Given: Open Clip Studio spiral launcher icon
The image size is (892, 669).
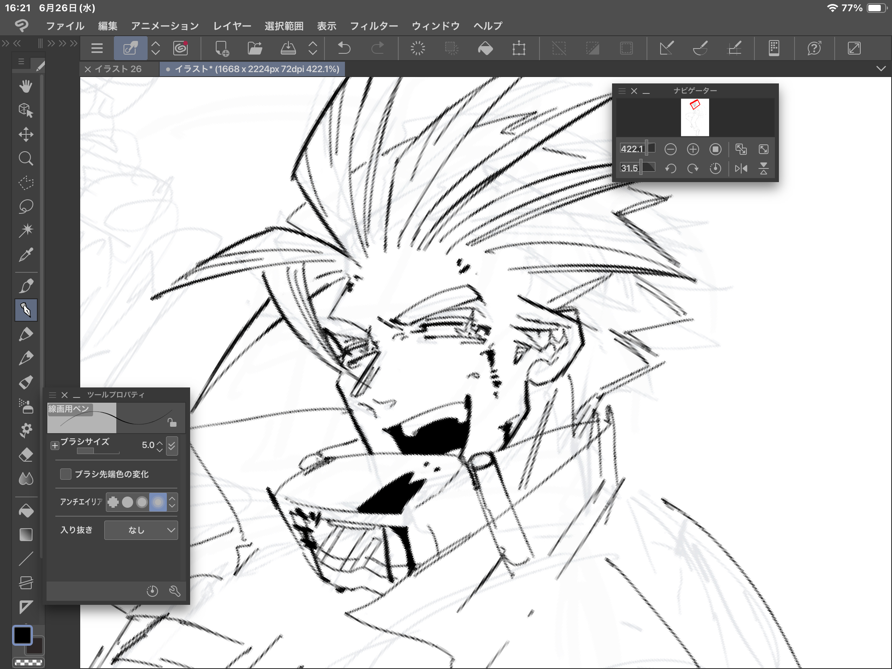Looking at the screenshot, I should (x=180, y=49).
